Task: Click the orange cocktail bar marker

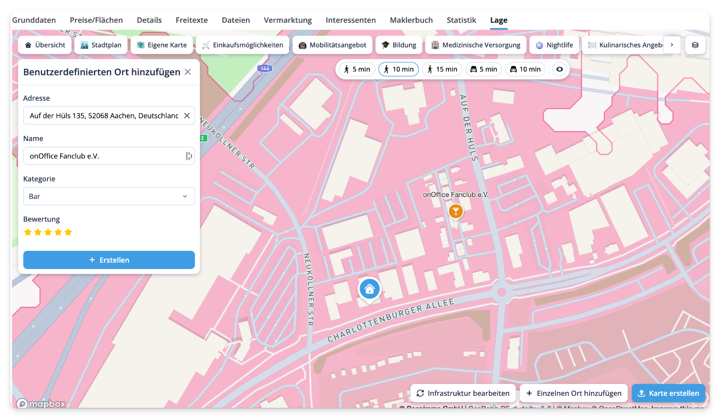Action: click(x=456, y=211)
